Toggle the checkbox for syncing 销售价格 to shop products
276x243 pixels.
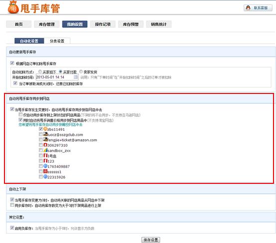click(20, 120)
